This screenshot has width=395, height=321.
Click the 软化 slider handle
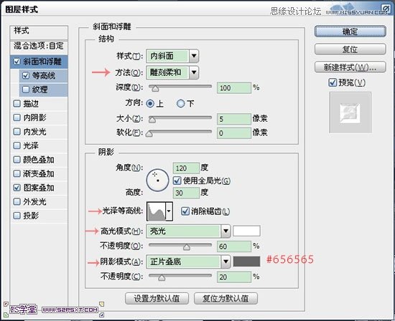[x=149, y=134]
